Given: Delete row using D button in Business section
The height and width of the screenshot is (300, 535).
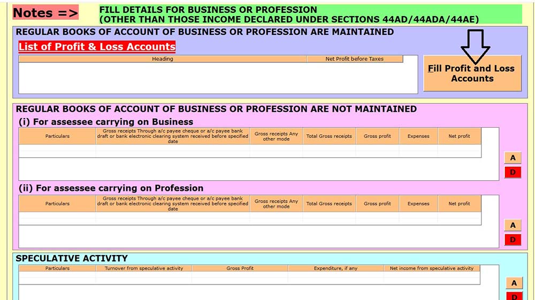Looking at the screenshot, I should pyautogui.click(x=513, y=172).
